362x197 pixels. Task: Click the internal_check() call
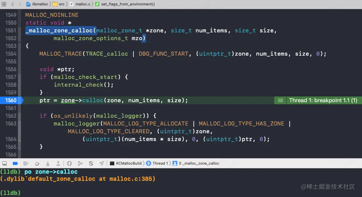[83, 85]
